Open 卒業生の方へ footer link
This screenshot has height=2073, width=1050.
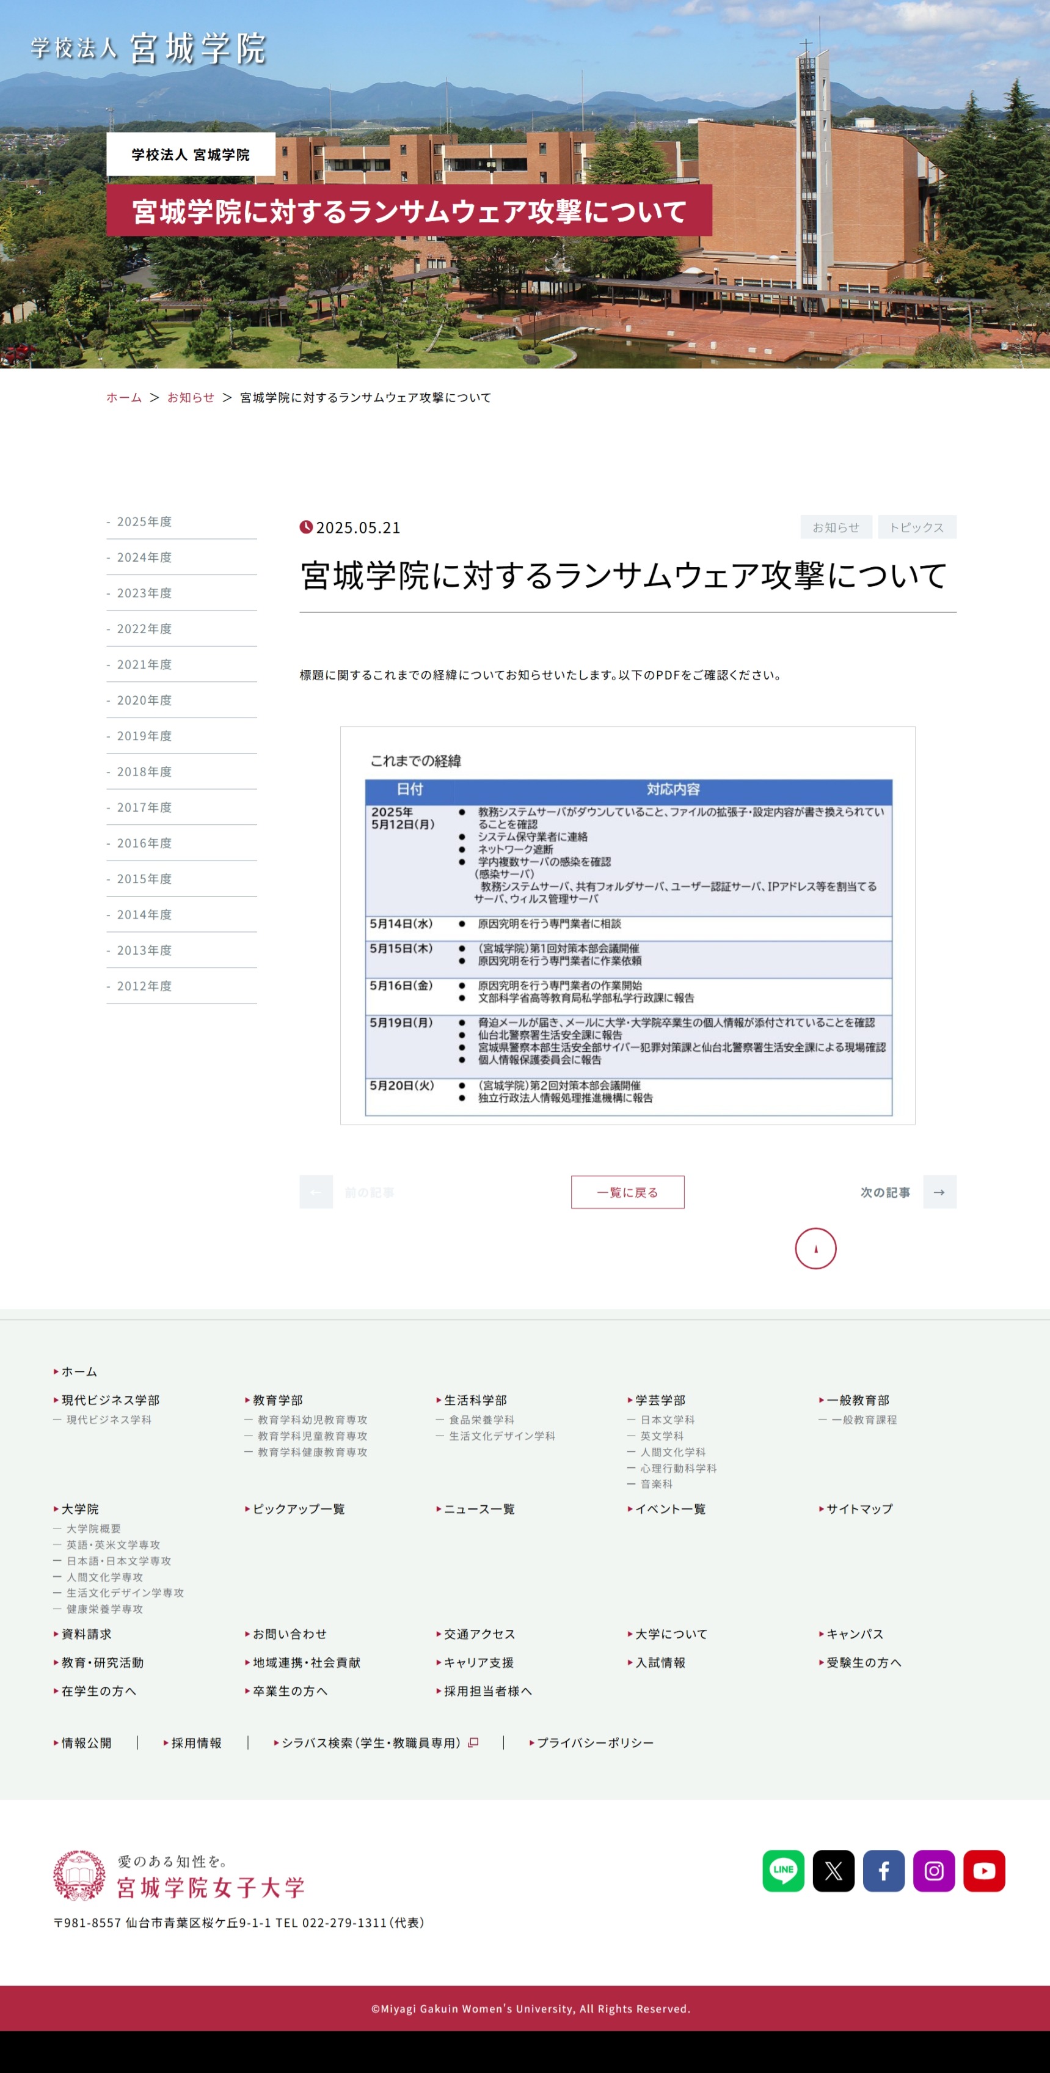point(286,1691)
